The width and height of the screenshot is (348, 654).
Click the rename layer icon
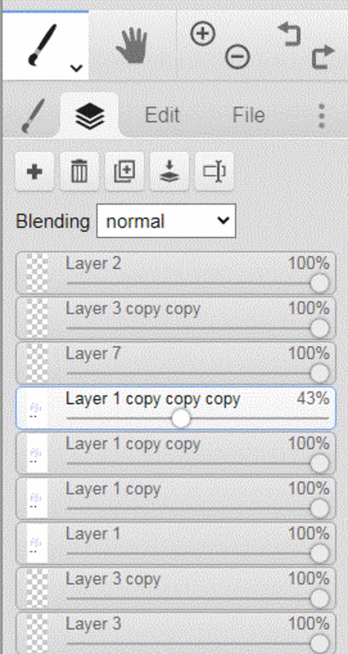coord(214,171)
